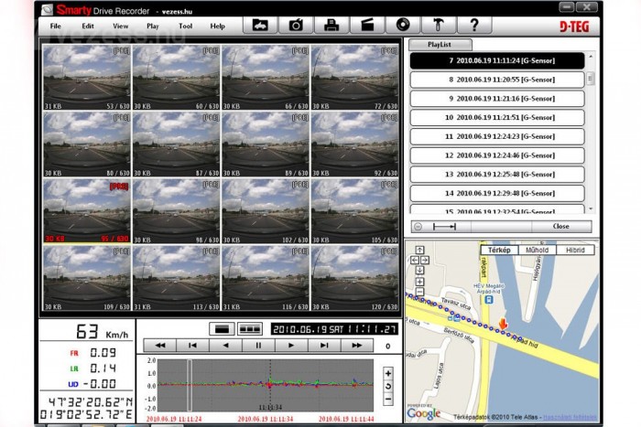Viewport: 641px width, 427px height.
Task: Switch to single-view display mode
Action: (220, 328)
